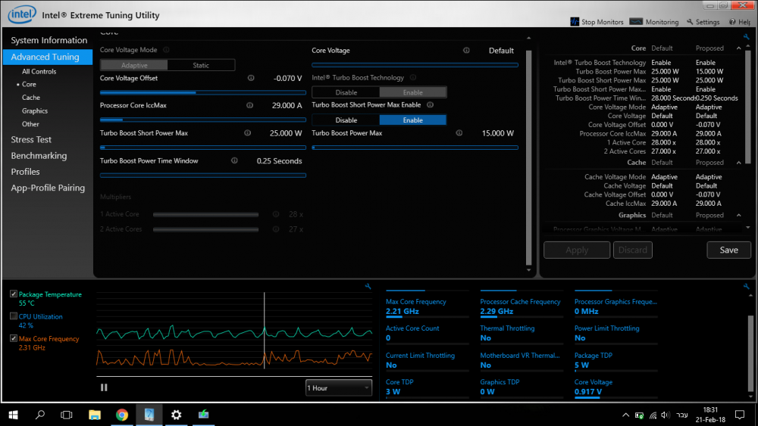This screenshot has height=426, width=758.
Task: Open Task View on taskbar
Action: (66, 415)
